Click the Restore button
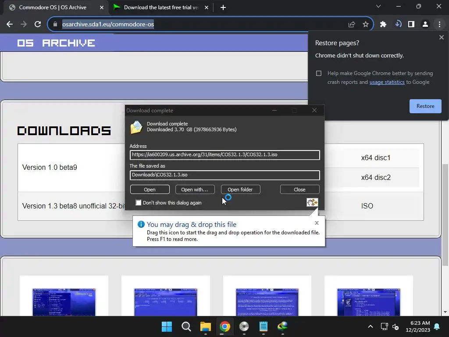Viewport: 449px width, 337px height. (x=425, y=106)
